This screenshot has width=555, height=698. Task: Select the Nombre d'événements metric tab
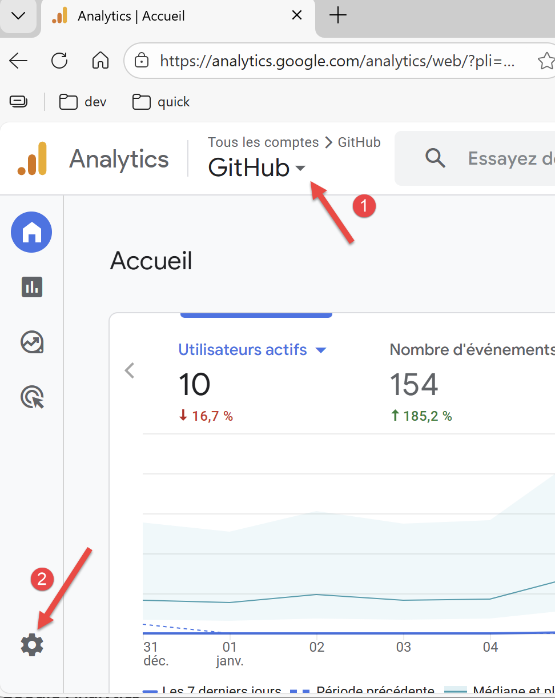(x=471, y=349)
